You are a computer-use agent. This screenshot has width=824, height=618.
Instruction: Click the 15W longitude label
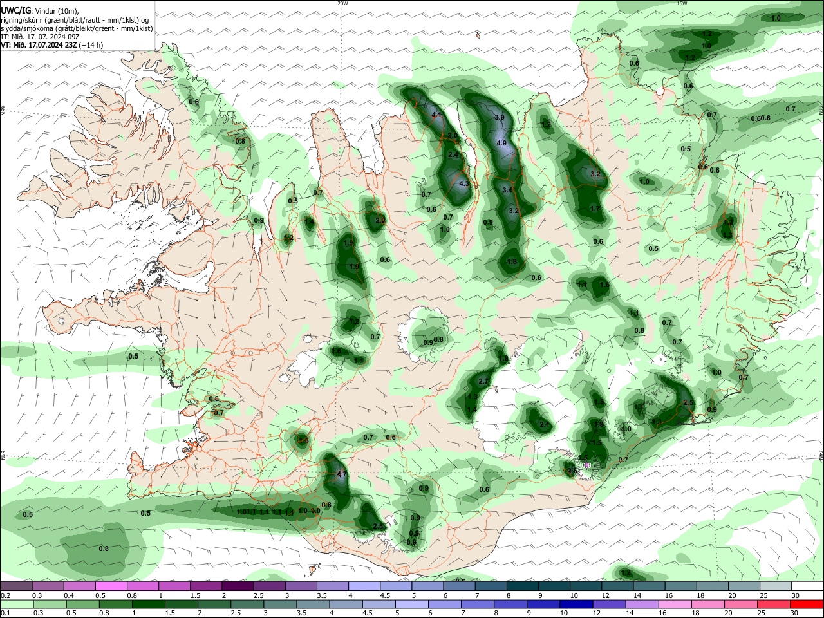point(682,3)
